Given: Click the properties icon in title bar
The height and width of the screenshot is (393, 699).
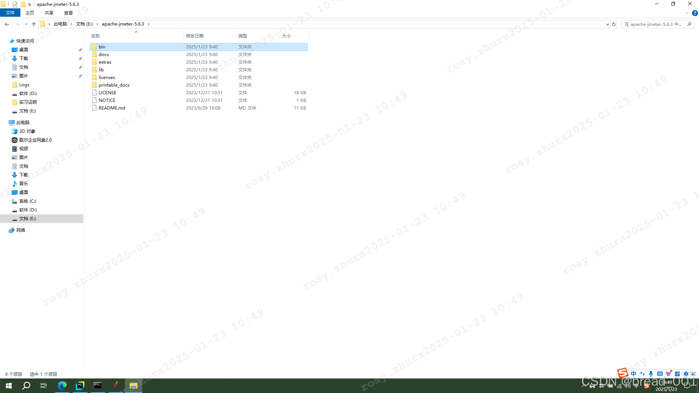Looking at the screenshot, I should (15, 4).
